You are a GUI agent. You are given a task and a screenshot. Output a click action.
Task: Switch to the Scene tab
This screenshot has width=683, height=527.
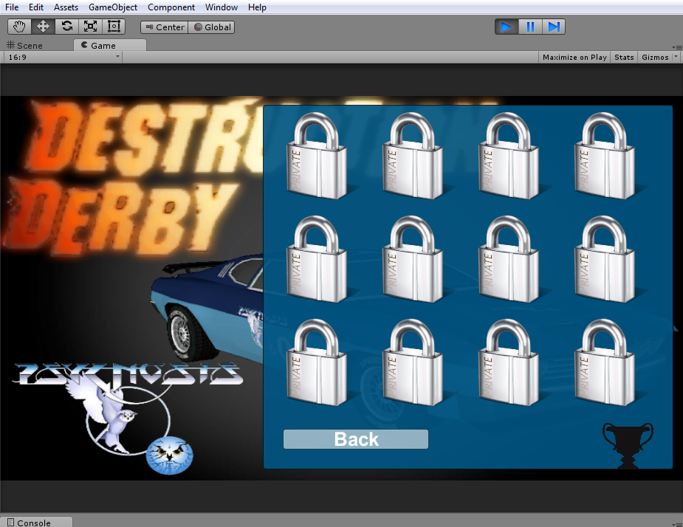[33, 44]
